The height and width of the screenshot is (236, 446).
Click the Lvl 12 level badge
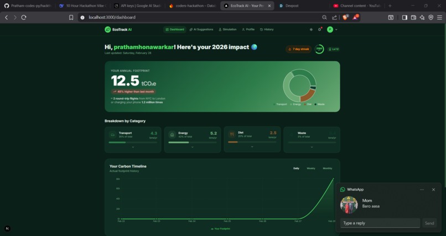pos(333,49)
